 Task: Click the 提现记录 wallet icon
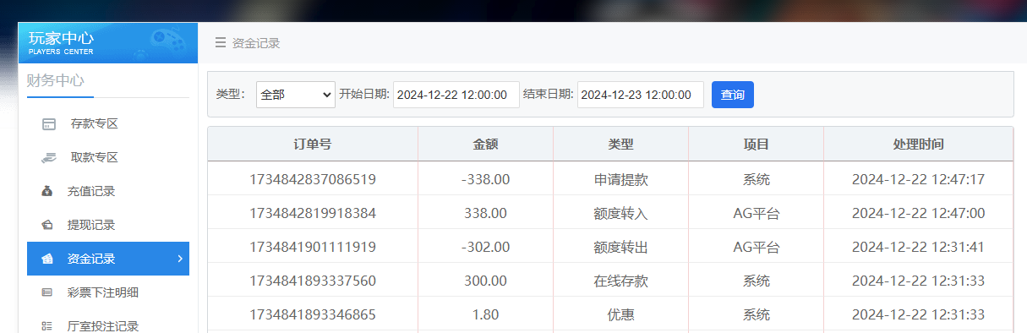[48, 225]
